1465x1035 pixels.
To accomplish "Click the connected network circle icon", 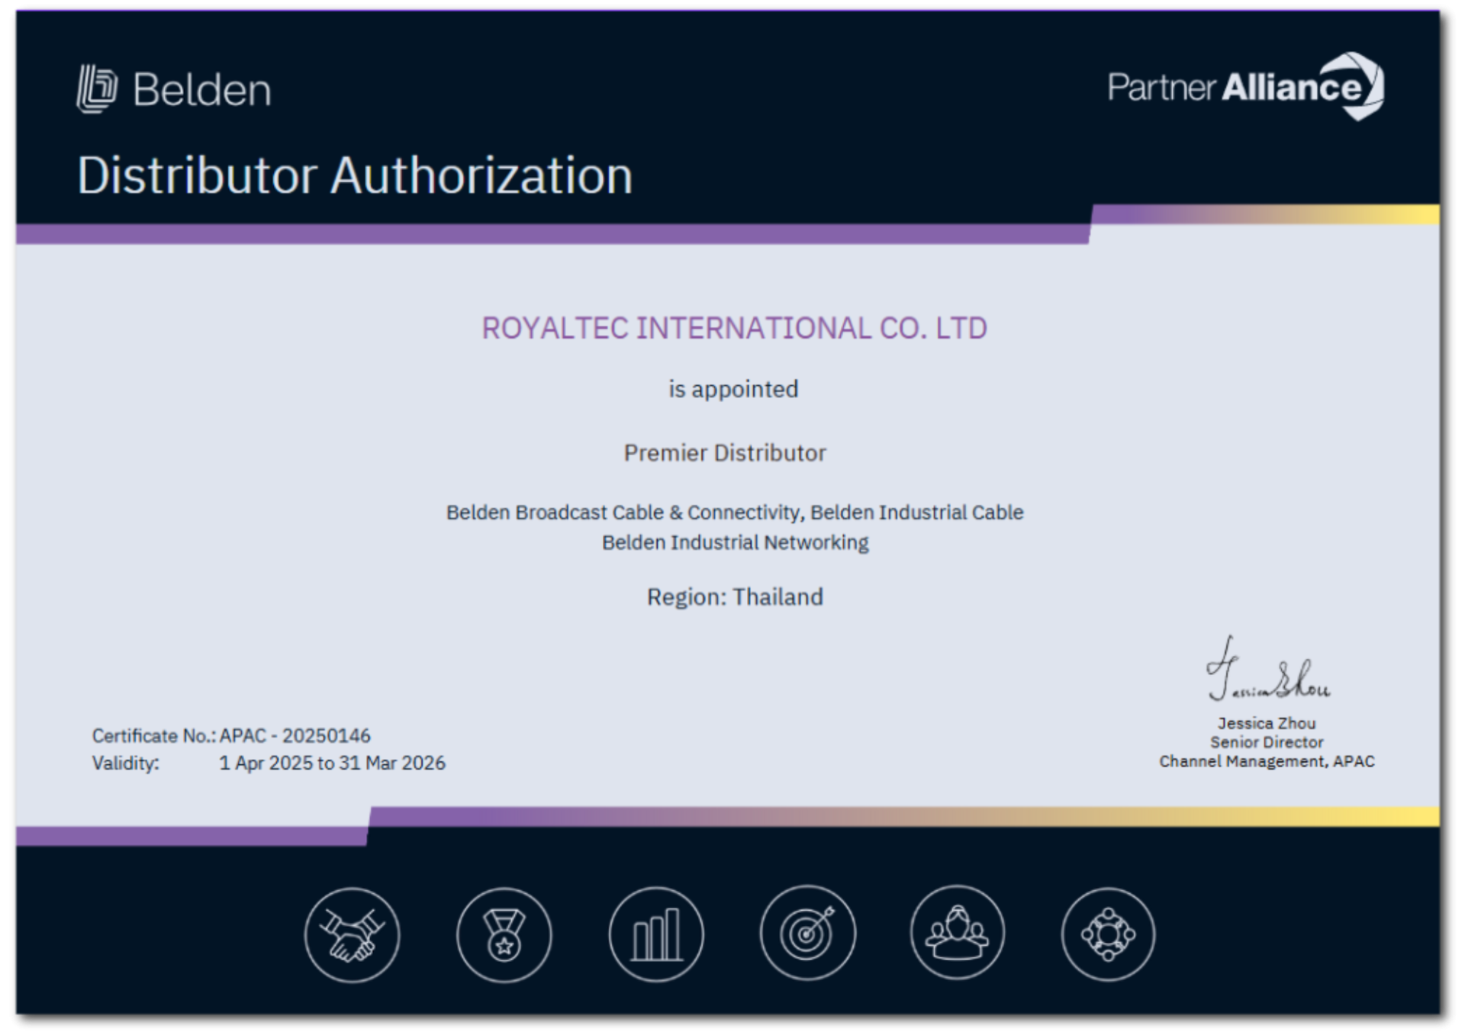I will click(1108, 934).
